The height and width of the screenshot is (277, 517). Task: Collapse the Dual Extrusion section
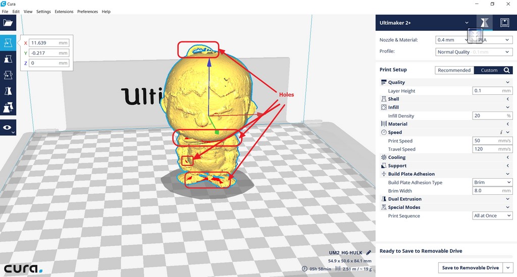tap(508, 199)
